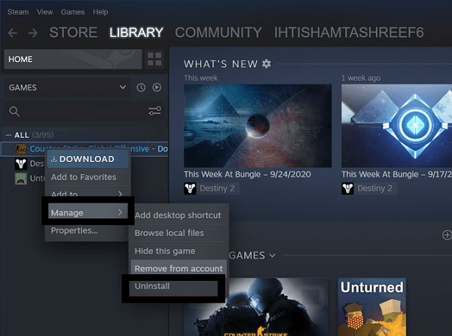Click 'This Week At Bungie – 9/24/2020' title
This screenshot has width=452, height=336.
(247, 174)
